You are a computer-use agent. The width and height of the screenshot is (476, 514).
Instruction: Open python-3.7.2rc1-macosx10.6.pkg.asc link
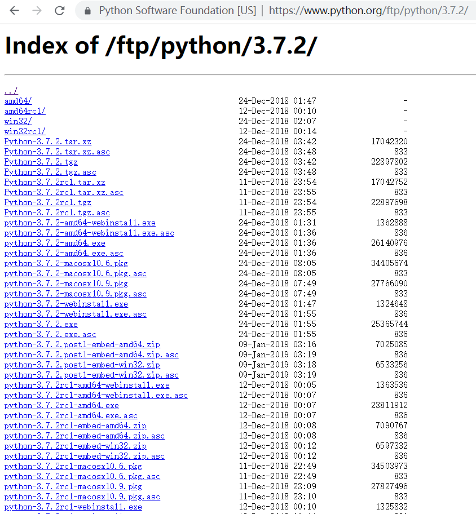pyautogui.click(x=82, y=477)
